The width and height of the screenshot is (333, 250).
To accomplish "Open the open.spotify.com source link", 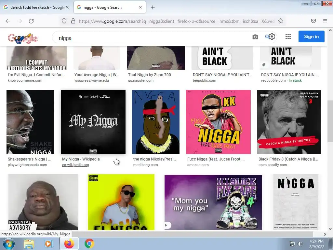I will pos(273,165).
